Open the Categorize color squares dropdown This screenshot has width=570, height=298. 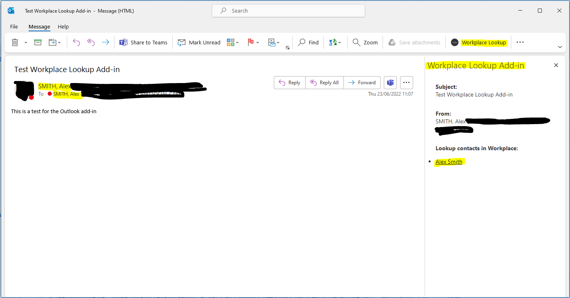tap(233, 42)
